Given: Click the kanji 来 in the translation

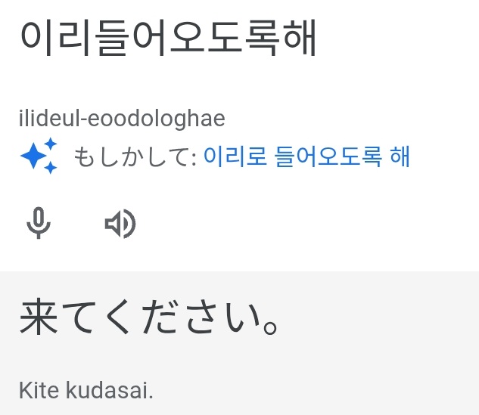Looking at the screenshot, I should coord(39,320).
